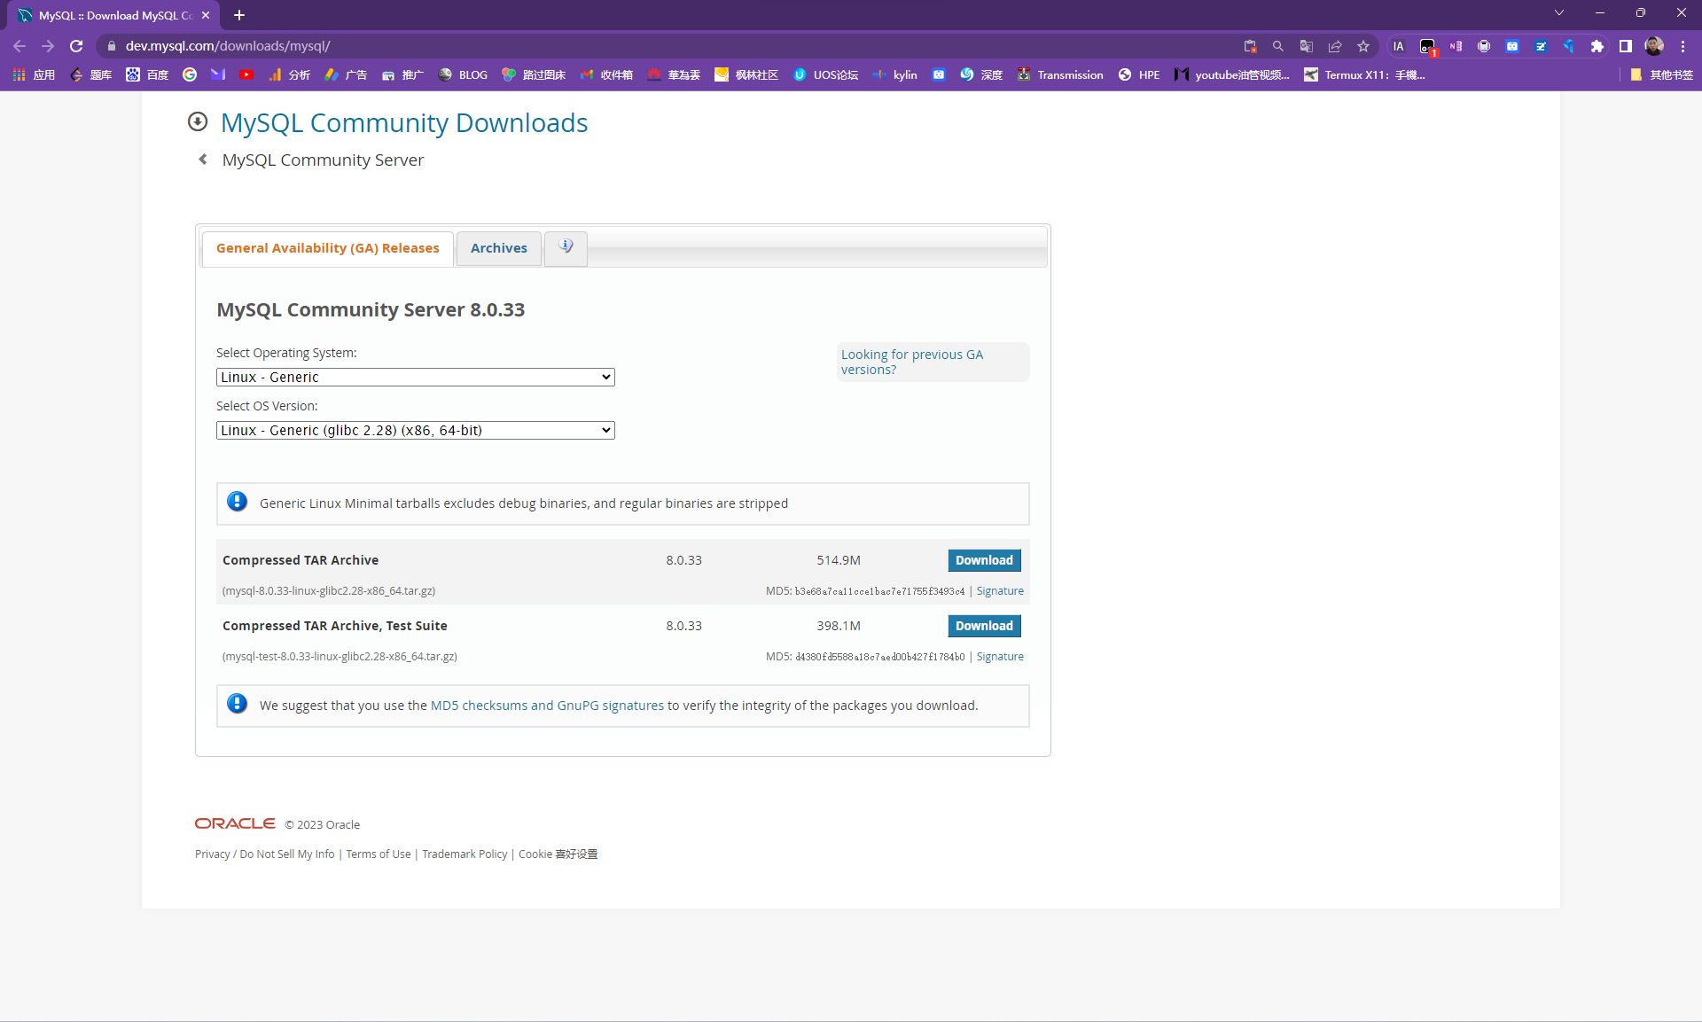Click the MySQL Community Server breadcrumb link

click(x=323, y=160)
